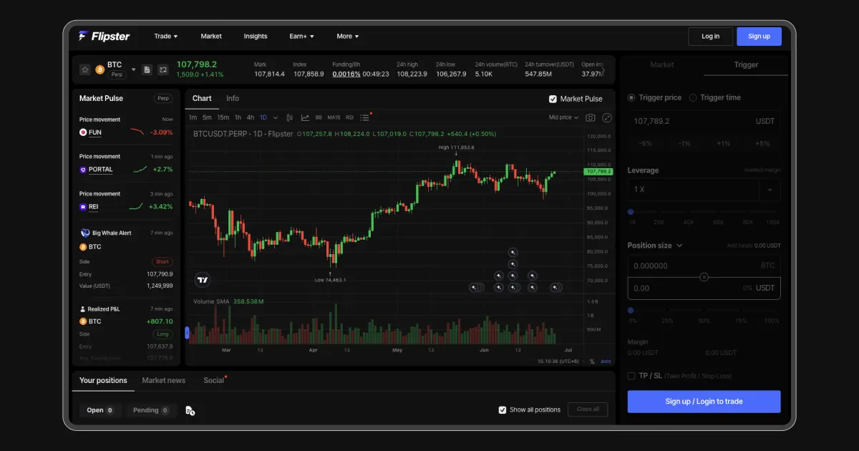Switch to the Market order tab
This screenshot has width=859, height=451.
(x=662, y=64)
